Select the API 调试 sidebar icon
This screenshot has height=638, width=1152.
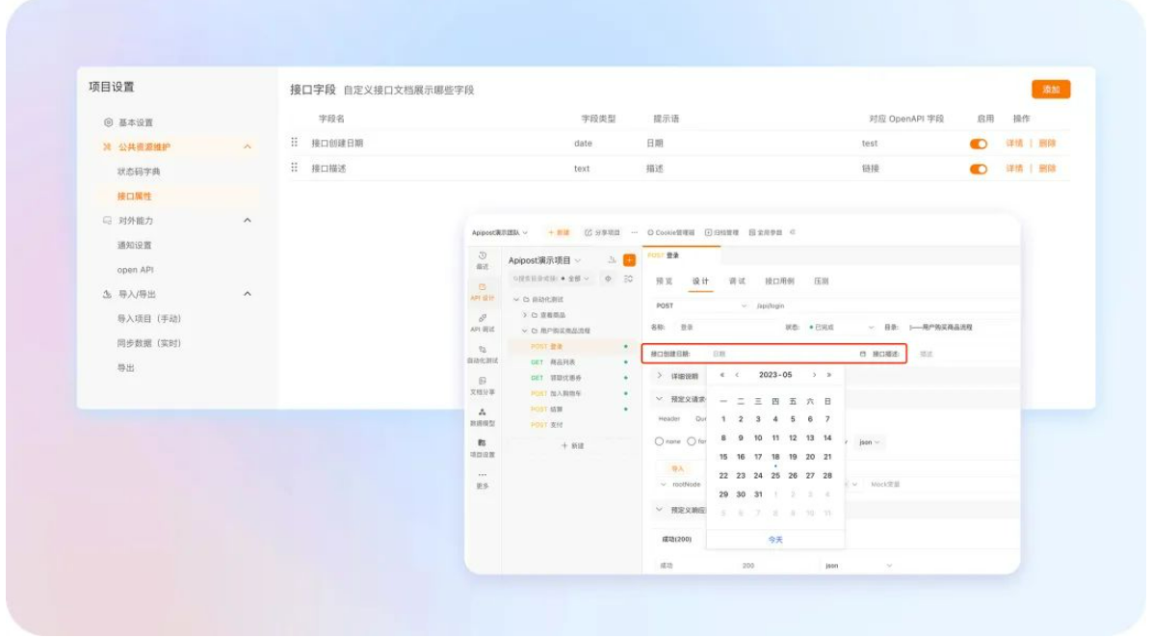point(483,318)
